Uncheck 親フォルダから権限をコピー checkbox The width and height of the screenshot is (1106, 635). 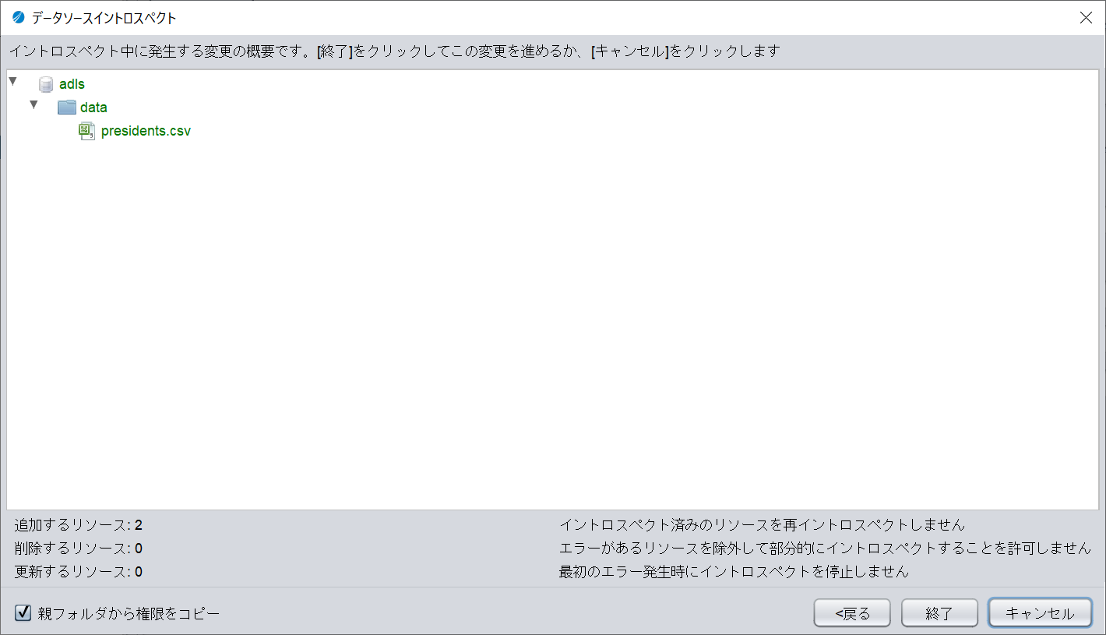pyautogui.click(x=23, y=613)
